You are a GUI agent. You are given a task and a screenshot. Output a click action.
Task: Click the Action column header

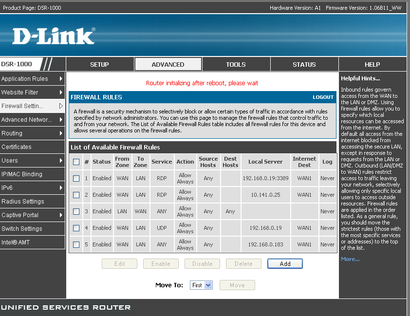pyautogui.click(x=185, y=162)
